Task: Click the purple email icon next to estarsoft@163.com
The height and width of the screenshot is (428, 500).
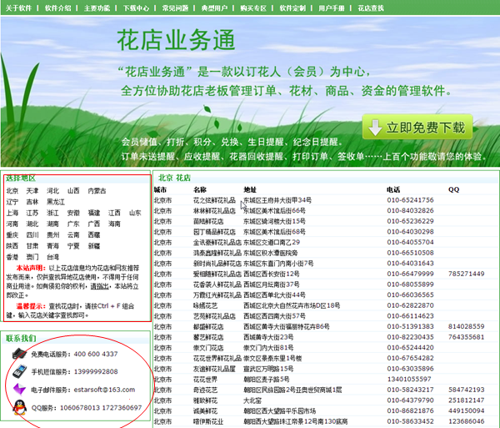Action: coord(19,390)
